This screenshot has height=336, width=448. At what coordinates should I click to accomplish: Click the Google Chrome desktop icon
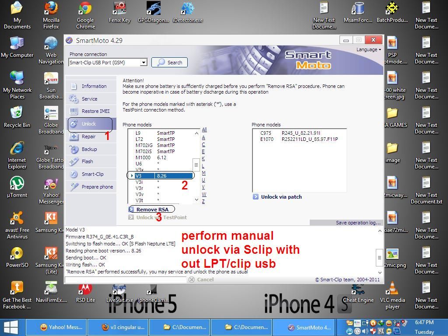point(85,15)
